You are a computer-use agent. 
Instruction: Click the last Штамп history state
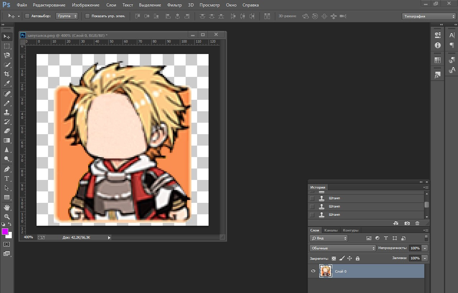(334, 215)
